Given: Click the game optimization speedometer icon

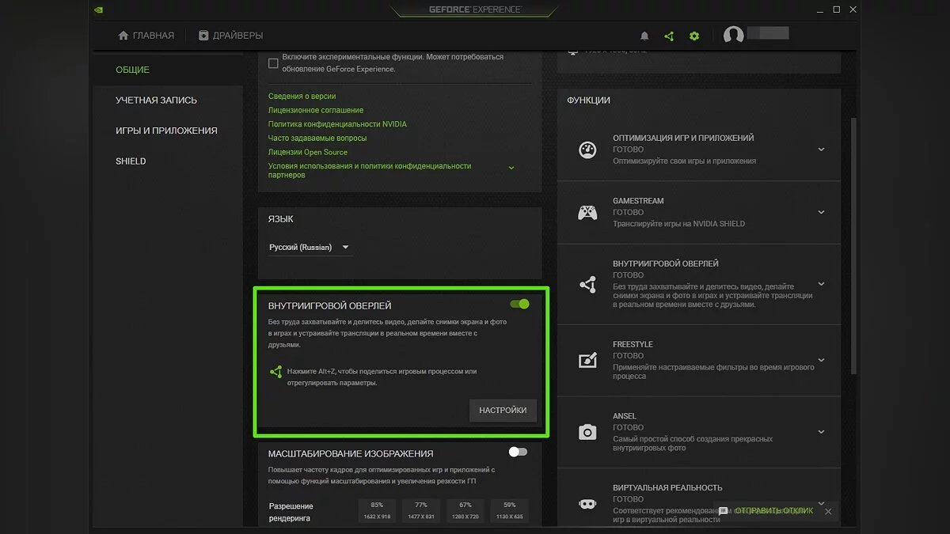Looking at the screenshot, I should (x=587, y=150).
